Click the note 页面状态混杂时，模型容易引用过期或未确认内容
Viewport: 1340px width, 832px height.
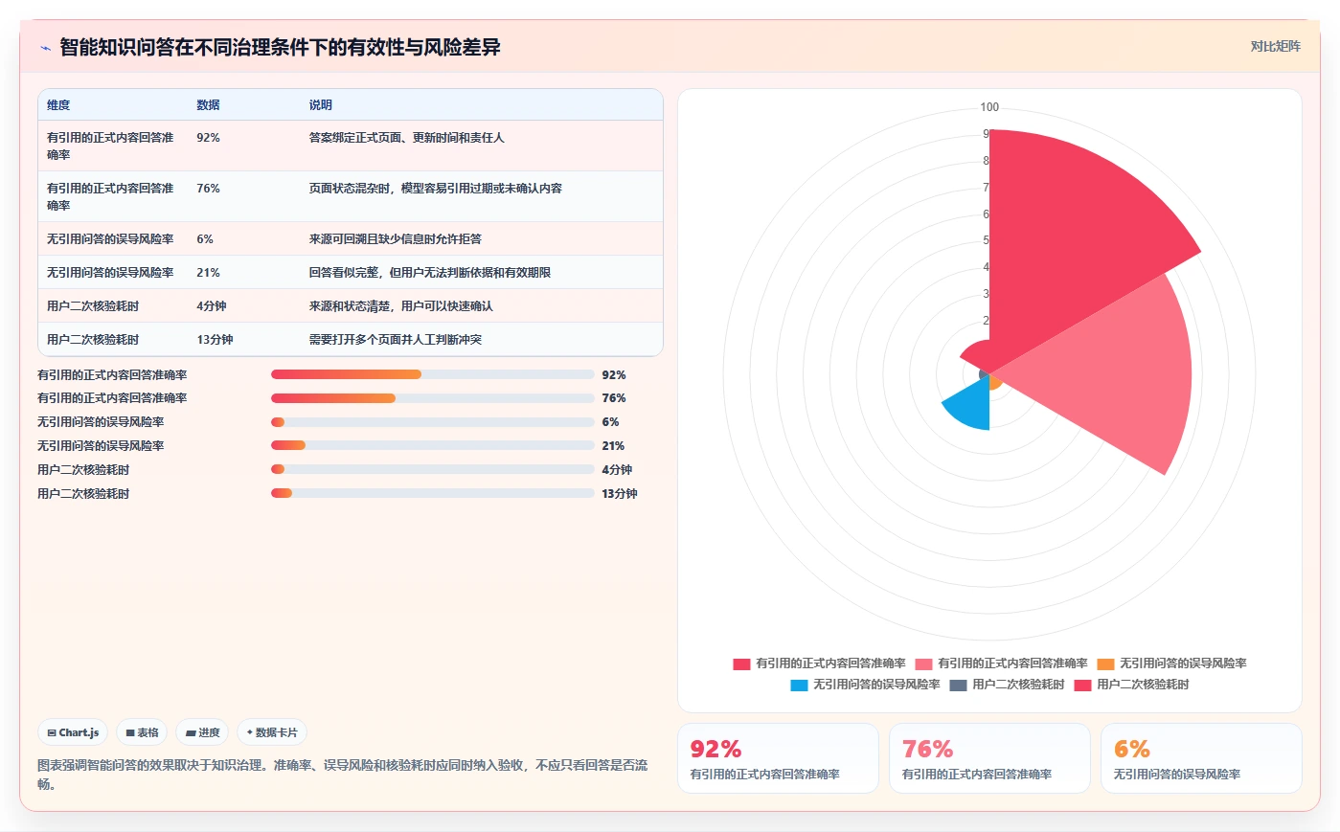click(x=435, y=189)
